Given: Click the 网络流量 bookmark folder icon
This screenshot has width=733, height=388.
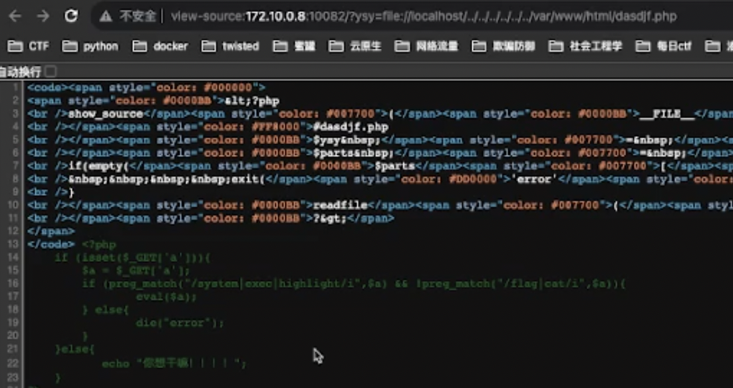Looking at the screenshot, I should coord(402,46).
